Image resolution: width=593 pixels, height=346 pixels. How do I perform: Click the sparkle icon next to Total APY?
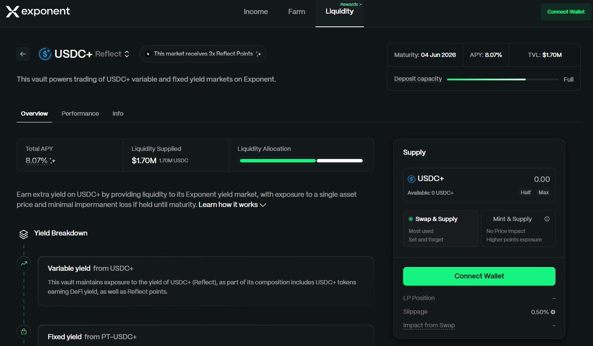(x=53, y=161)
